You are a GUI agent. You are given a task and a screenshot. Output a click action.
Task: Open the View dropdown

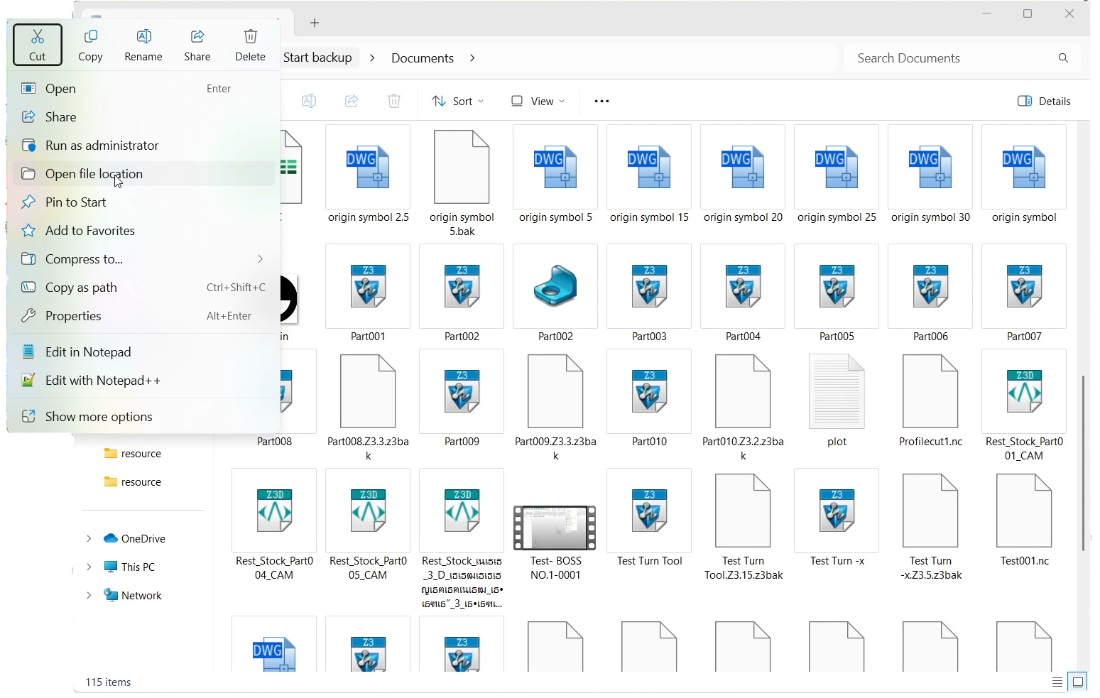pos(538,102)
